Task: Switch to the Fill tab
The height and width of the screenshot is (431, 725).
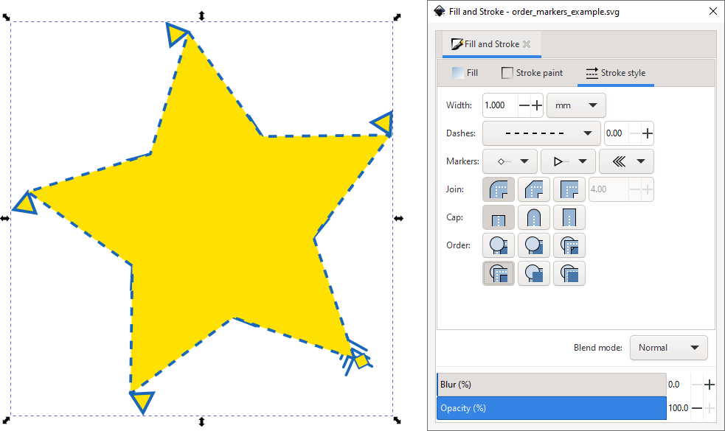Action: [x=465, y=73]
